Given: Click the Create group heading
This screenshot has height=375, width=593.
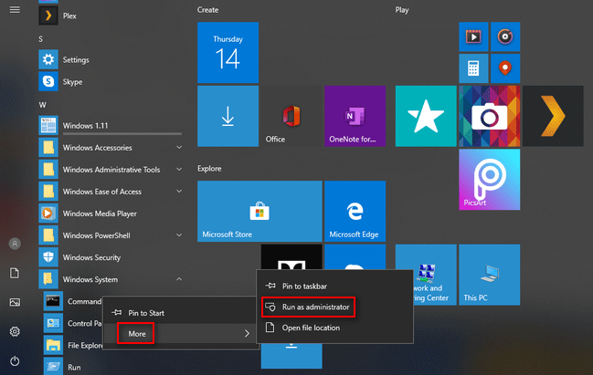Looking at the screenshot, I should [207, 10].
